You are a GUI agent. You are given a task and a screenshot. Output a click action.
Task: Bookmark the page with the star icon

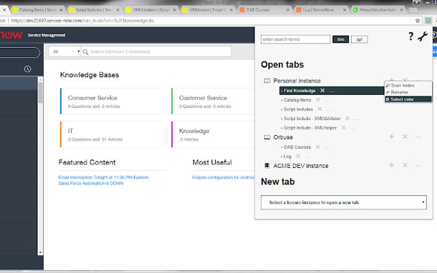[417, 20]
